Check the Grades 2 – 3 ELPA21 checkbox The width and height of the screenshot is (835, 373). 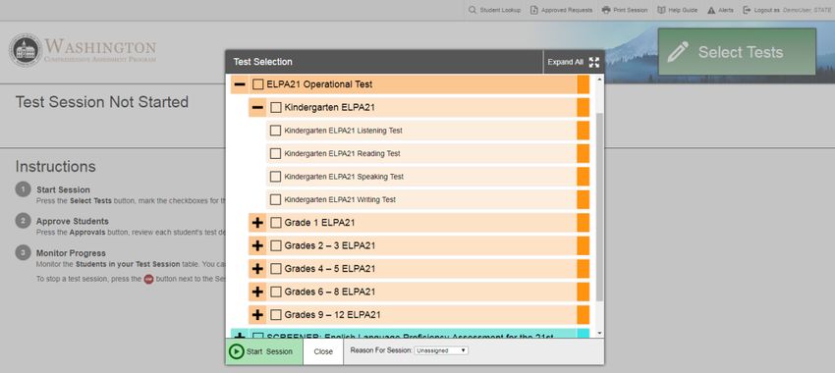click(275, 245)
